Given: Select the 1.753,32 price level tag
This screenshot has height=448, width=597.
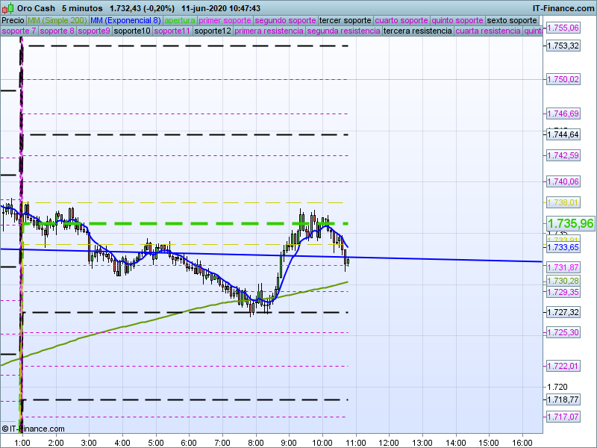Looking at the screenshot, I should (563, 46).
